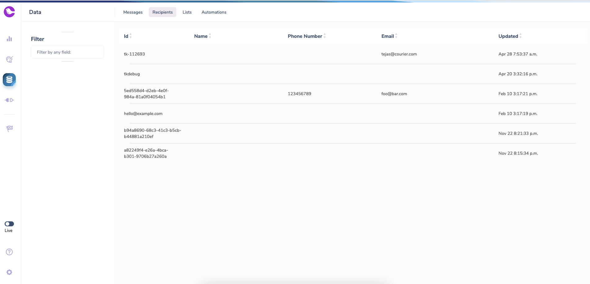Open the settings gear icon
The image size is (590, 284).
[x=9, y=272]
